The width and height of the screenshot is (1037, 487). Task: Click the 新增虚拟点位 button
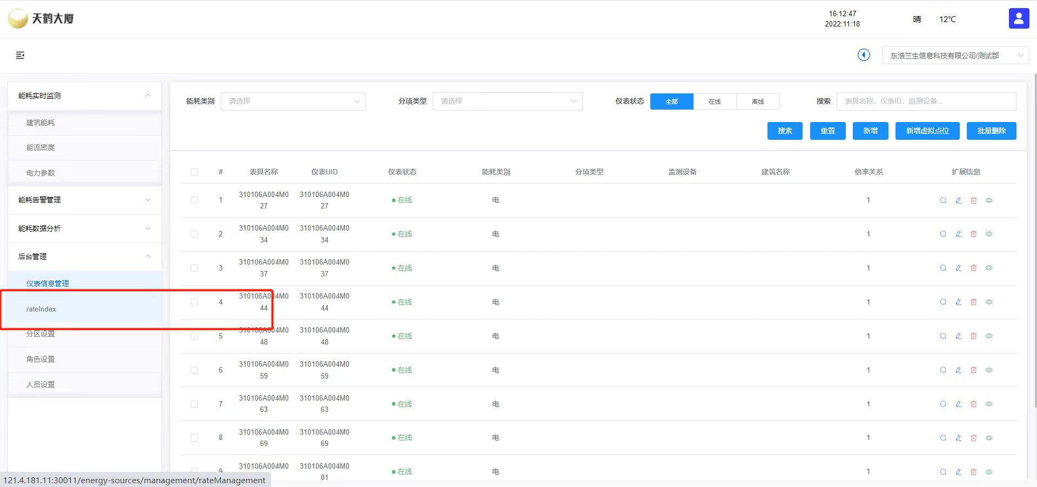927,131
